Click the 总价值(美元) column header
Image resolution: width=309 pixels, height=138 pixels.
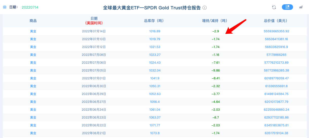click(x=277, y=21)
